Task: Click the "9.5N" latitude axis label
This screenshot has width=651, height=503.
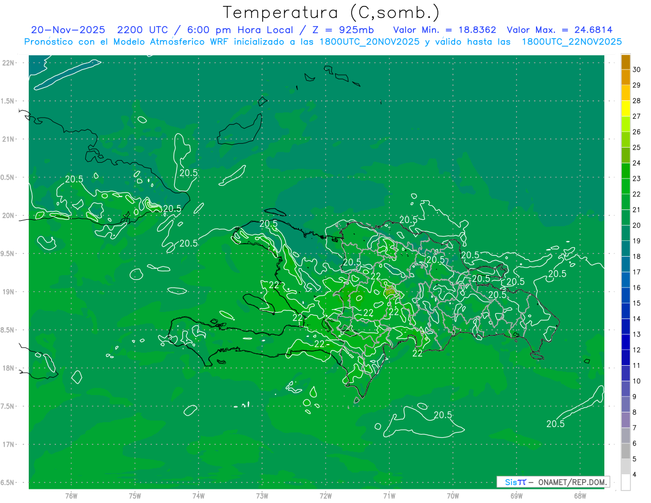Action: pos(7,253)
